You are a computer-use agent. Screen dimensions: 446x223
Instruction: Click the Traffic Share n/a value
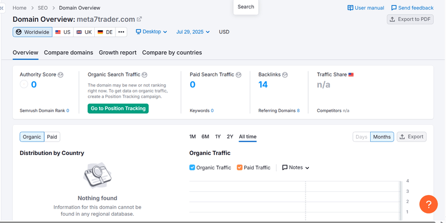tap(324, 85)
